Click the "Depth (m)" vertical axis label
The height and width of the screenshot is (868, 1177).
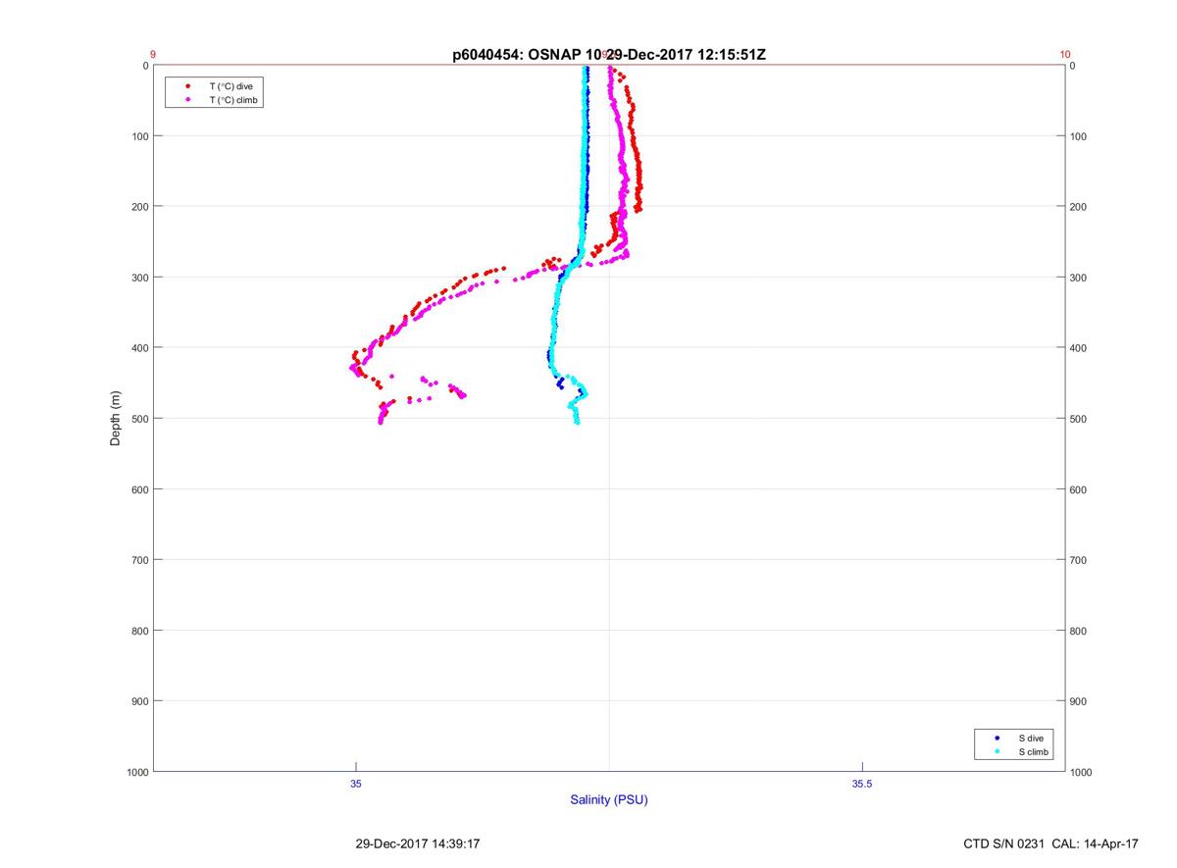point(116,418)
